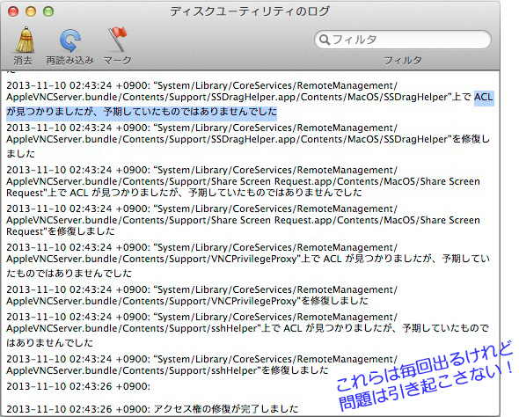Click the magnifying glass in the filter field
The width and height of the screenshot is (519, 417).
[x=325, y=40]
